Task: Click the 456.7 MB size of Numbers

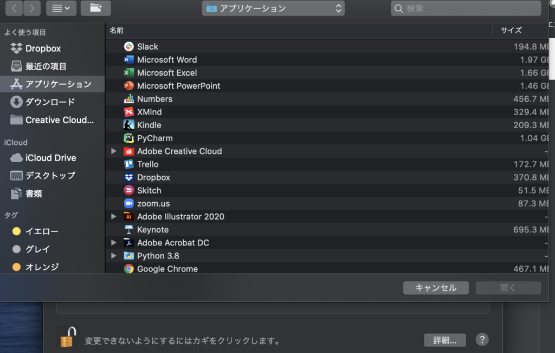Action: point(531,99)
